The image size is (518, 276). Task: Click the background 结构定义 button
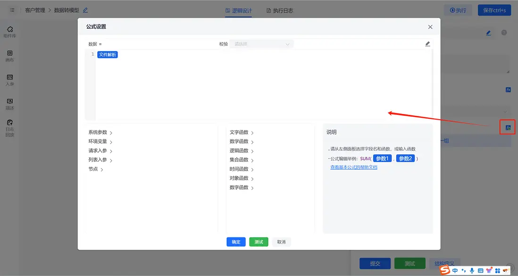click(x=444, y=263)
